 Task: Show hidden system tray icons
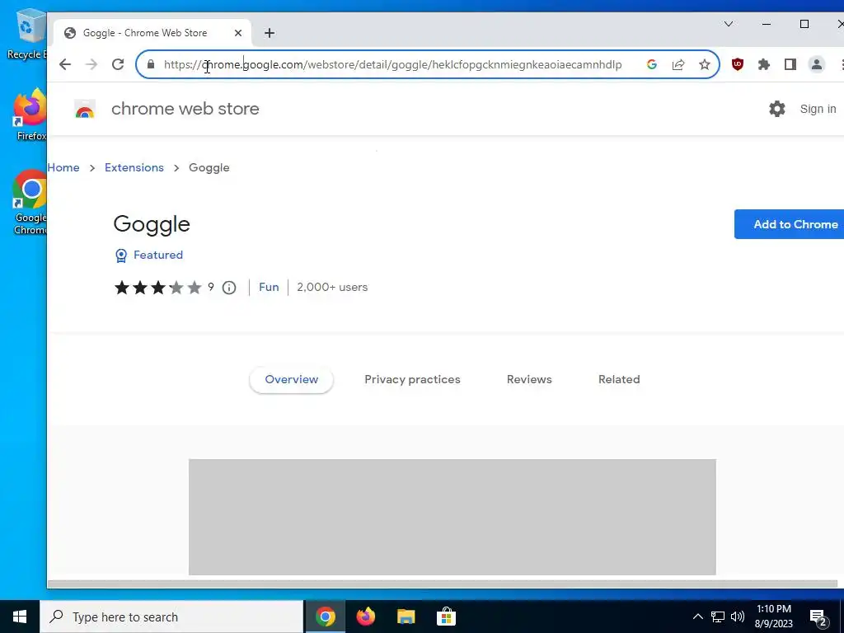(697, 617)
